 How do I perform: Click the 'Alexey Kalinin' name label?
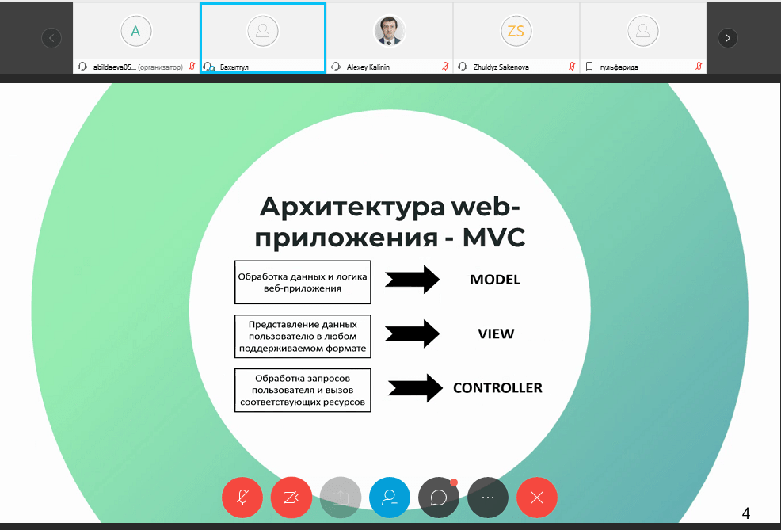point(368,67)
